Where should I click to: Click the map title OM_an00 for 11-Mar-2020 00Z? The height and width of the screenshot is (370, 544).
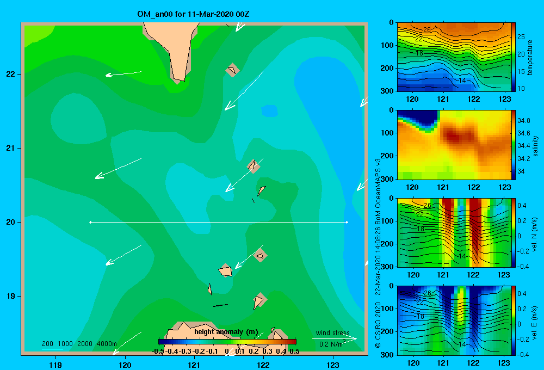coord(193,14)
